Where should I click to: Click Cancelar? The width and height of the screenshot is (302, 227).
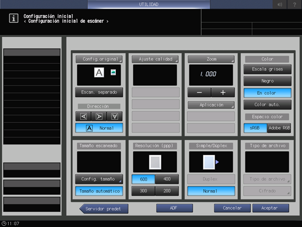coord(232,208)
